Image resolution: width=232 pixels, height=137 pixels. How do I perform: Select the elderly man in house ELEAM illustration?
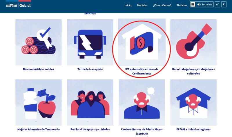pos(193,103)
